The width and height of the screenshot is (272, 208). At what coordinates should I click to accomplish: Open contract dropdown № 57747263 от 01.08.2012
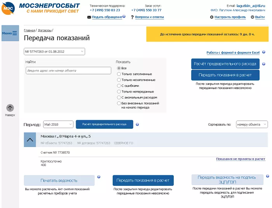(54, 52)
